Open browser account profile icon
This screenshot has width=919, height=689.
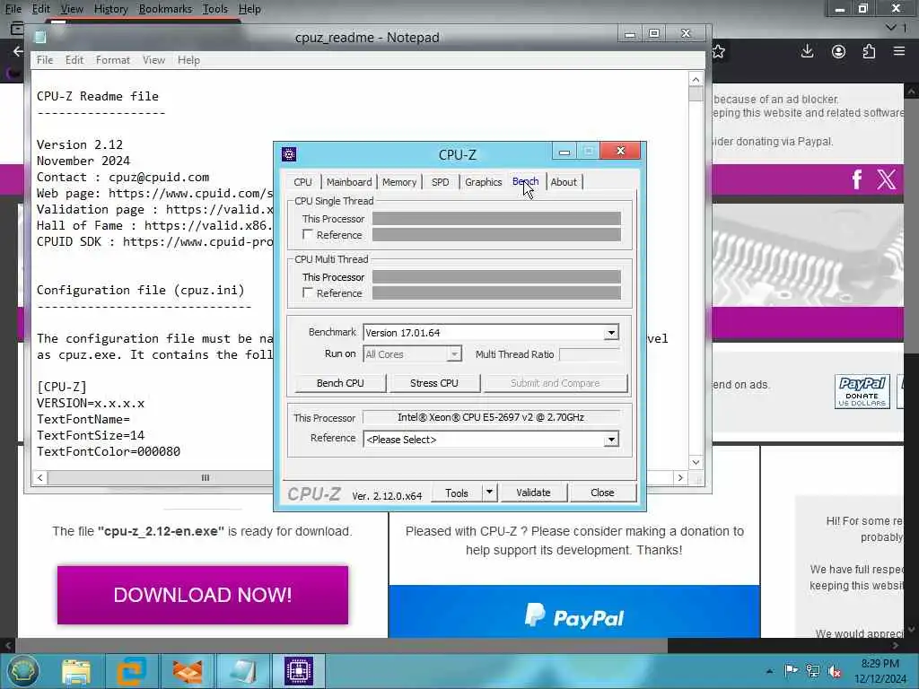click(x=839, y=51)
